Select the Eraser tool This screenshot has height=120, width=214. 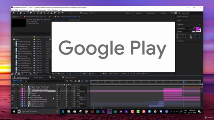55,13
